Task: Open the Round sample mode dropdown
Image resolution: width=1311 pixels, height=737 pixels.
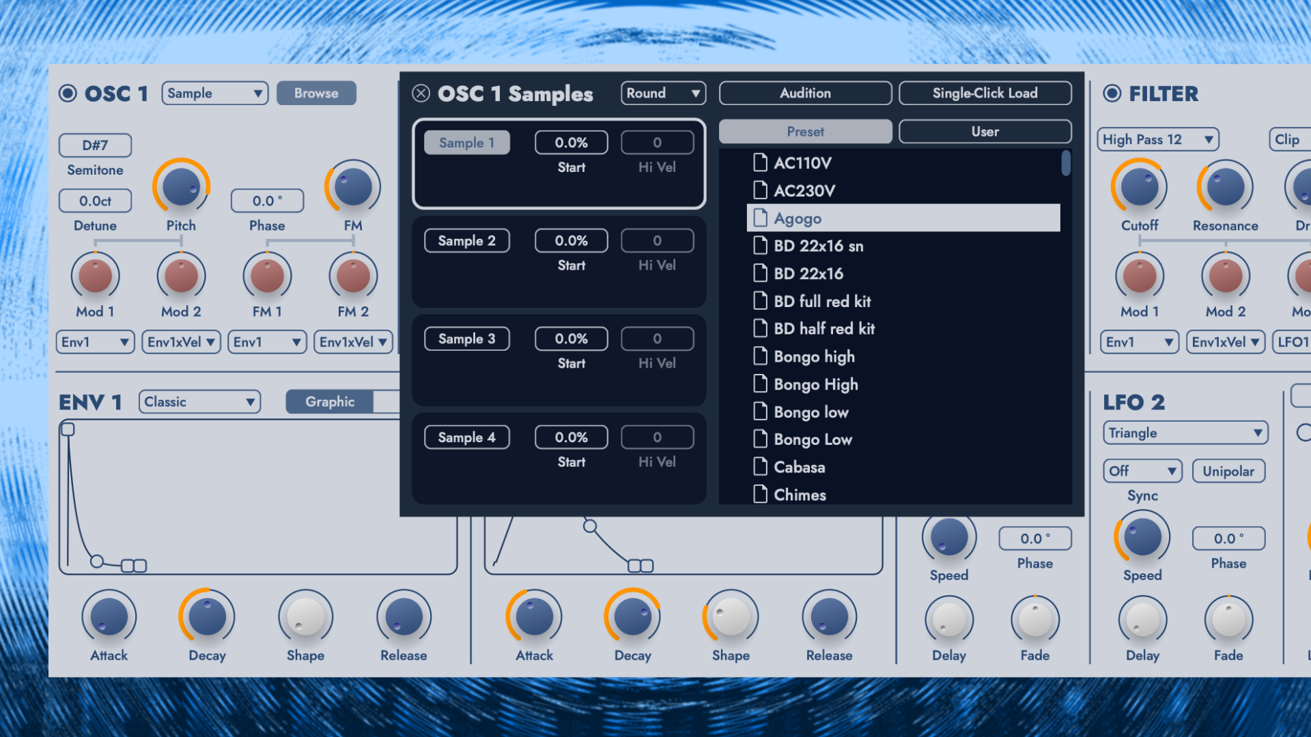Action: pos(662,93)
